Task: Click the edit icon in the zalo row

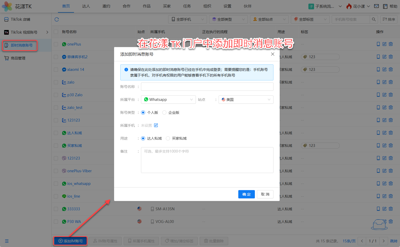Action: point(384,82)
